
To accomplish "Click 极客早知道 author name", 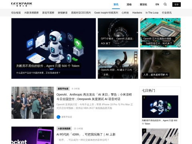I will tap(66, 117).
